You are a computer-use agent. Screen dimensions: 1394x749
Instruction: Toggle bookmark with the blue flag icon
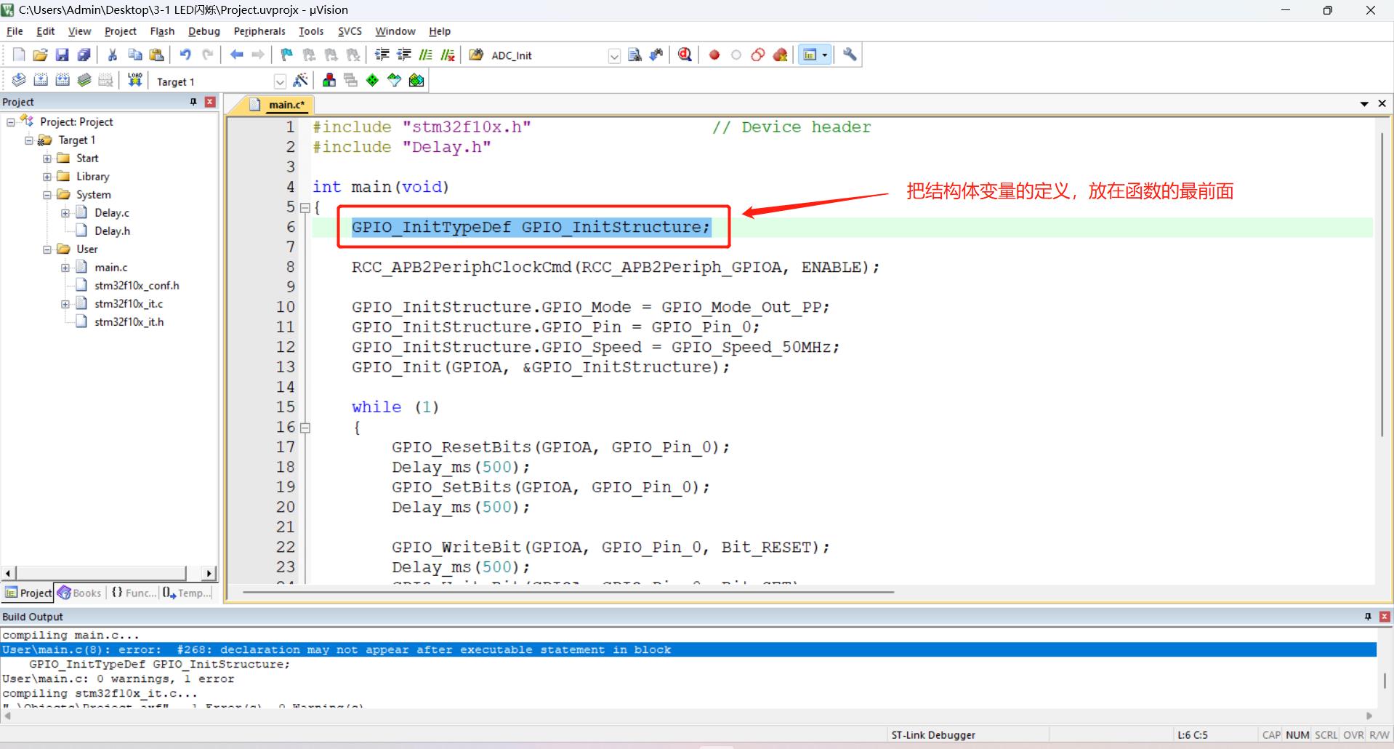(287, 55)
